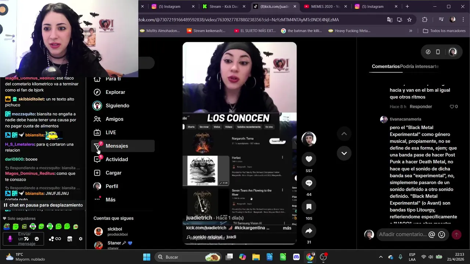Open sonido original - juadi sound link
The image size is (470, 264).
coord(211,237)
